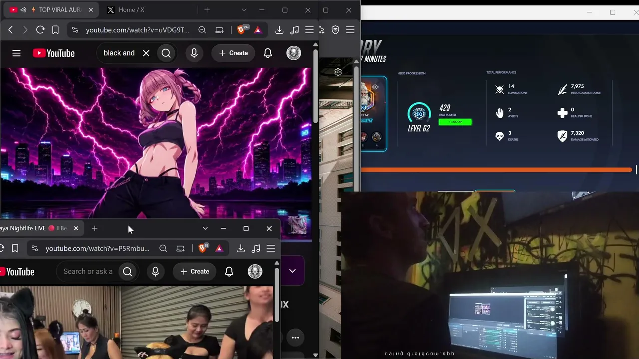Close the TOP VIRAL AUR tab
Viewport: 639px width, 359px height.
(x=90, y=10)
